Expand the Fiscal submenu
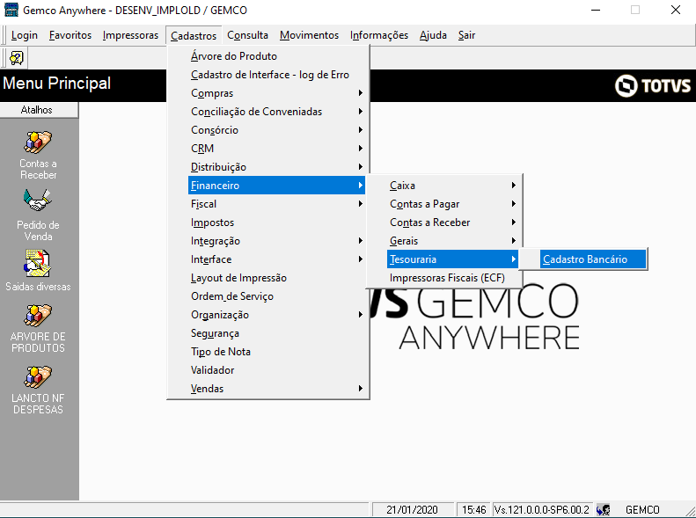Viewport: 696px width, 518px height. click(x=276, y=204)
